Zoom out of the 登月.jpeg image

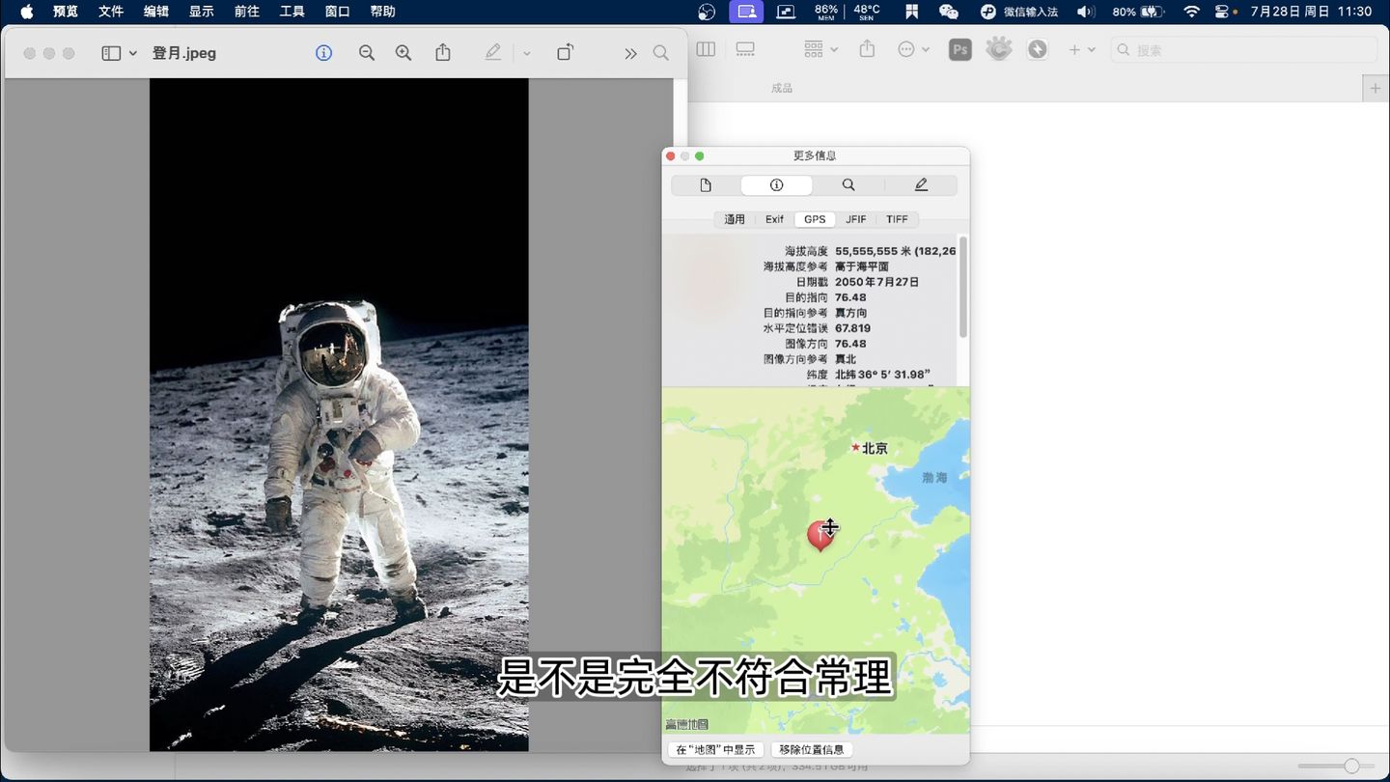coord(367,53)
